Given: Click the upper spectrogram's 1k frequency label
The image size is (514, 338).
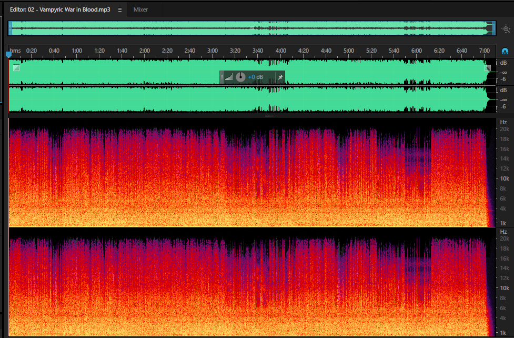Looking at the screenshot, I should click(503, 223).
